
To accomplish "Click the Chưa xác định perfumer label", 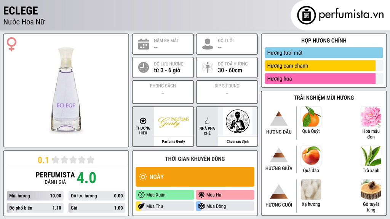I will (x=238, y=141).
